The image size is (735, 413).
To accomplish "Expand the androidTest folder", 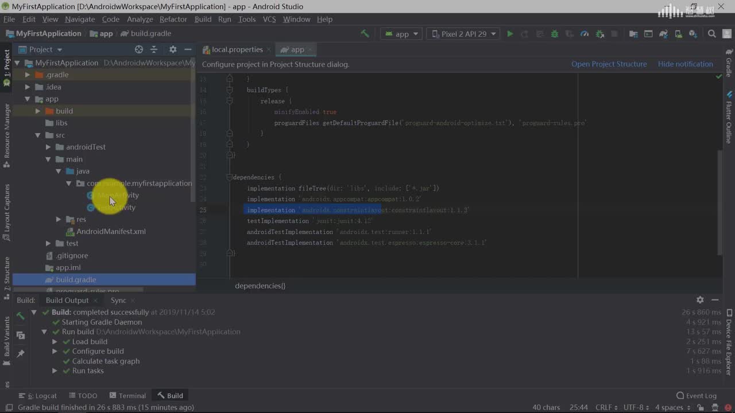I will click(48, 147).
